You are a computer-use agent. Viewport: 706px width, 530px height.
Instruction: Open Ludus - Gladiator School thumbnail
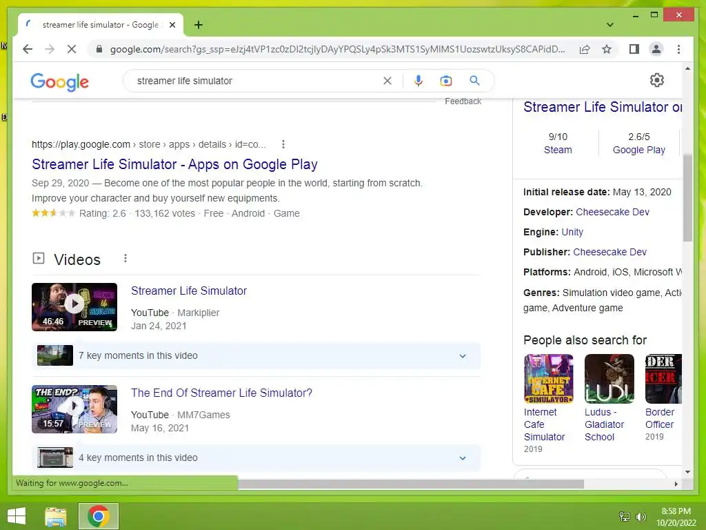(609, 379)
